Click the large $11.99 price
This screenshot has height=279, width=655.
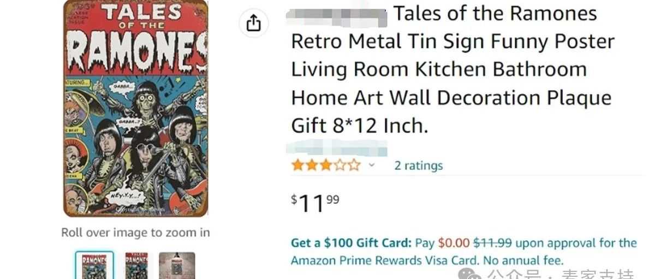(x=315, y=203)
